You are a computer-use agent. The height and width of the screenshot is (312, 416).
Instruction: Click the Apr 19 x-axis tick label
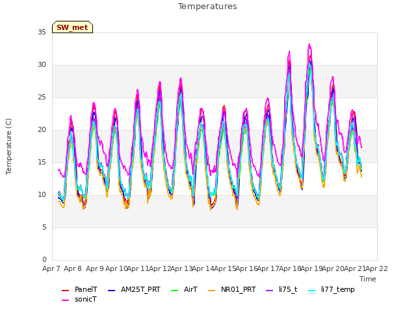[x=311, y=268]
